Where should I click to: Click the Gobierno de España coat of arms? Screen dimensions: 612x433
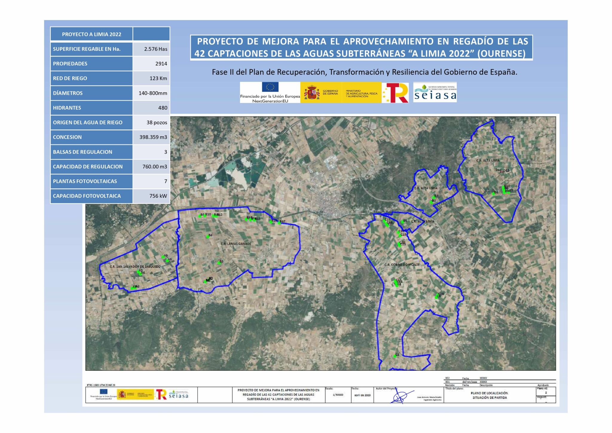(312, 93)
